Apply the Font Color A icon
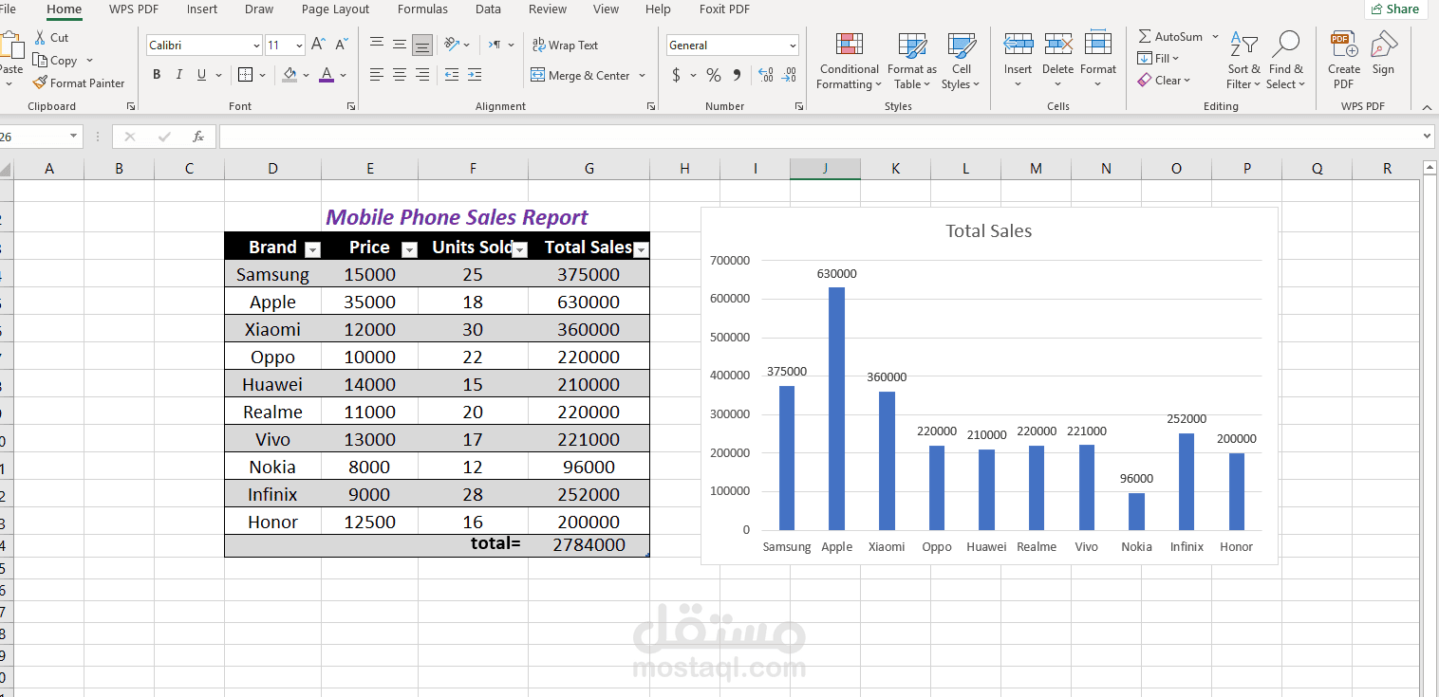 (x=327, y=75)
